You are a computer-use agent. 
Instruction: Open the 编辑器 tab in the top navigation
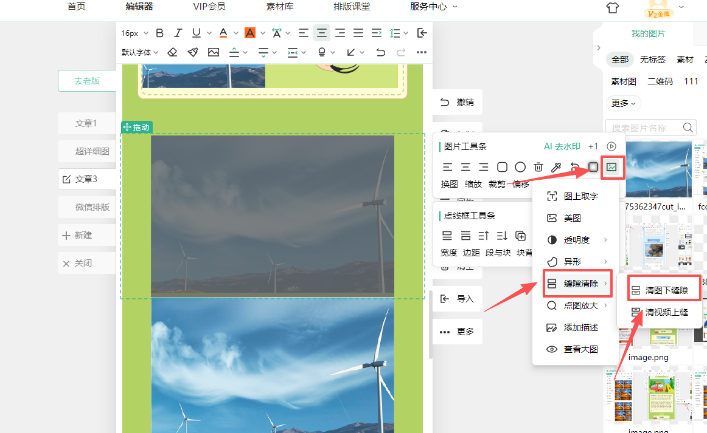click(139, 6)
